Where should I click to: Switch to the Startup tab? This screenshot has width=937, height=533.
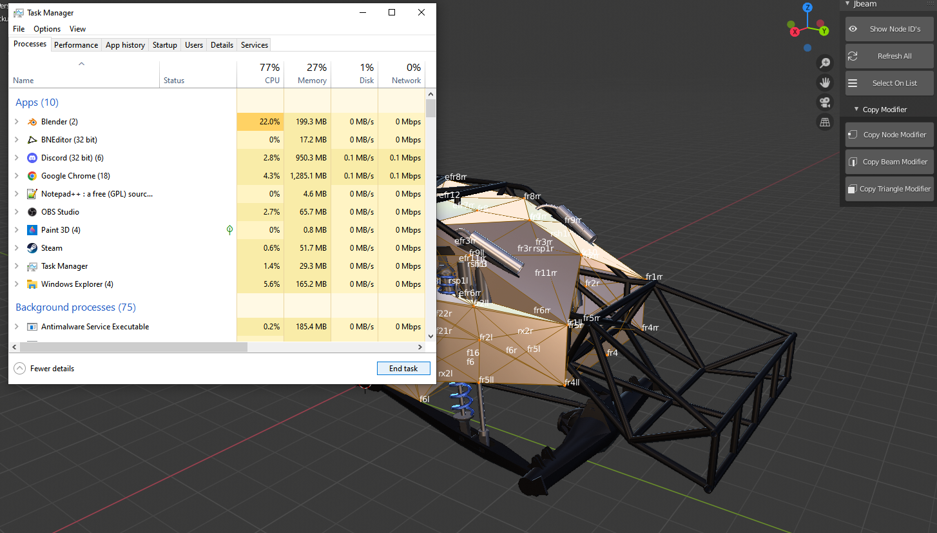coord(164,45)
